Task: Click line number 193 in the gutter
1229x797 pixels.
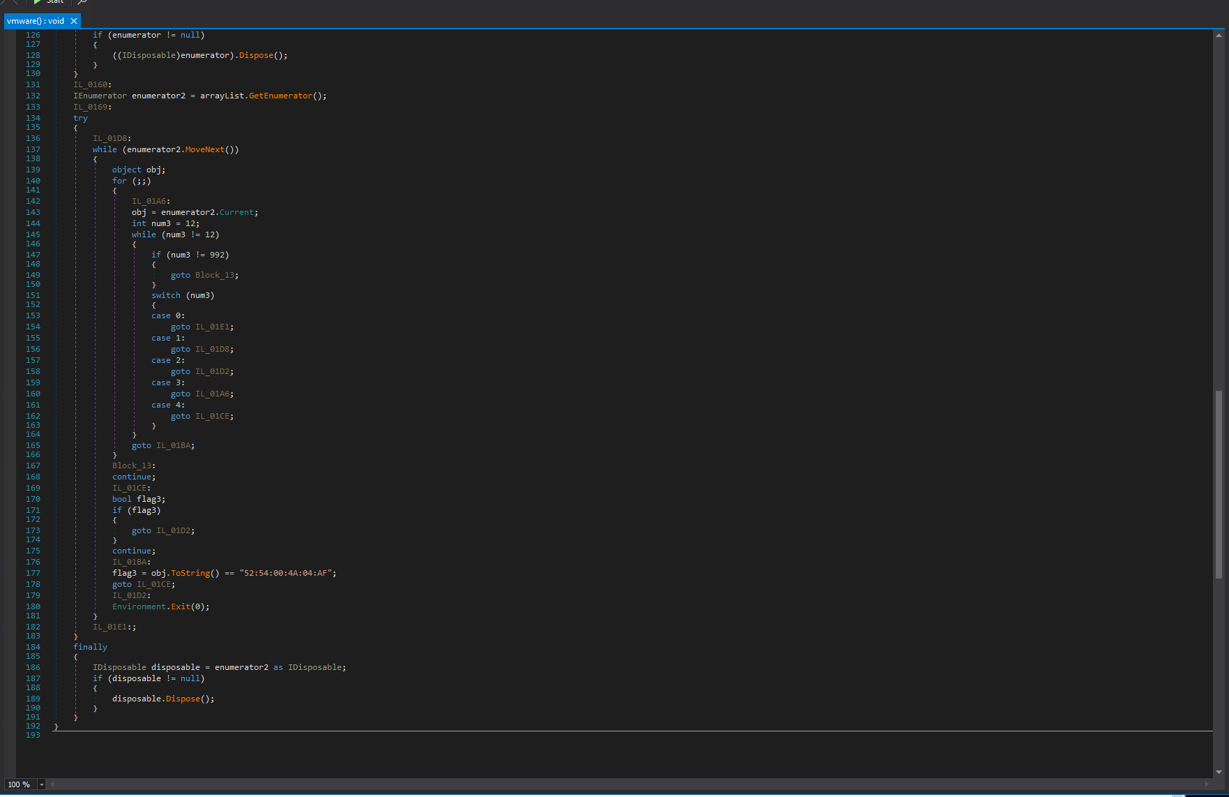Action: click(33, 735)
